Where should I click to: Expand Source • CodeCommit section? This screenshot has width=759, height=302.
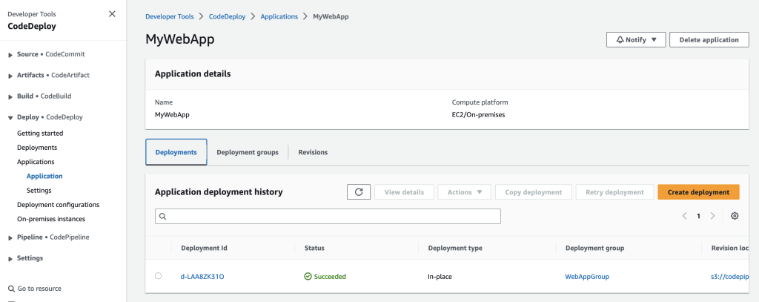[10, 55]
